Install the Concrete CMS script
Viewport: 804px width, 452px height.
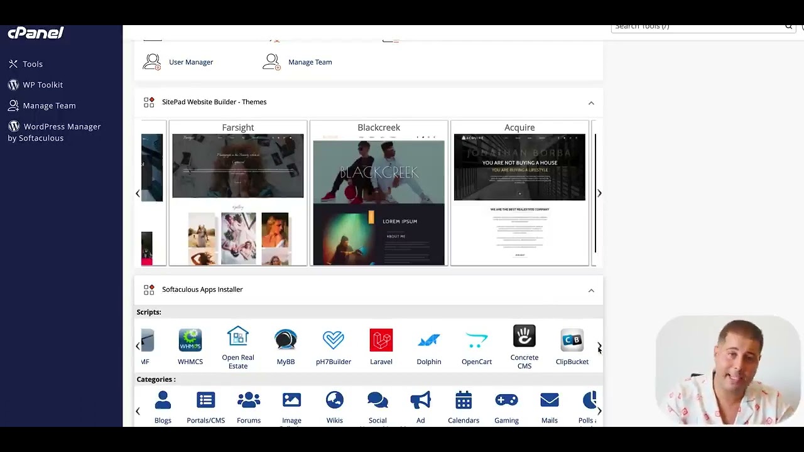(524, 347)
